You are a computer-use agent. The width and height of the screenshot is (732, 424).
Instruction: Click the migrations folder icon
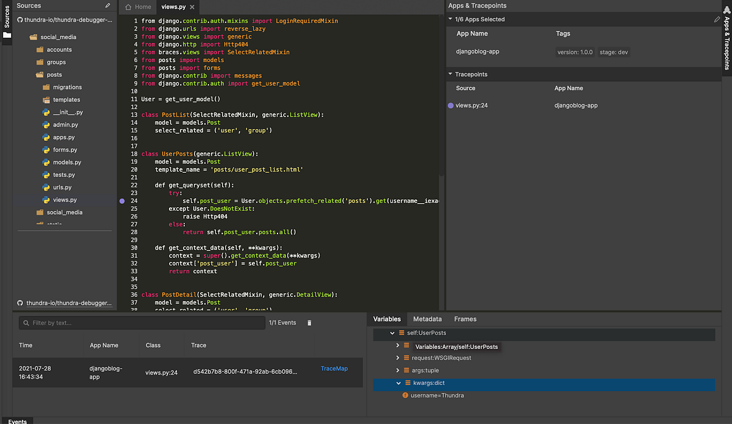point(46,87)
